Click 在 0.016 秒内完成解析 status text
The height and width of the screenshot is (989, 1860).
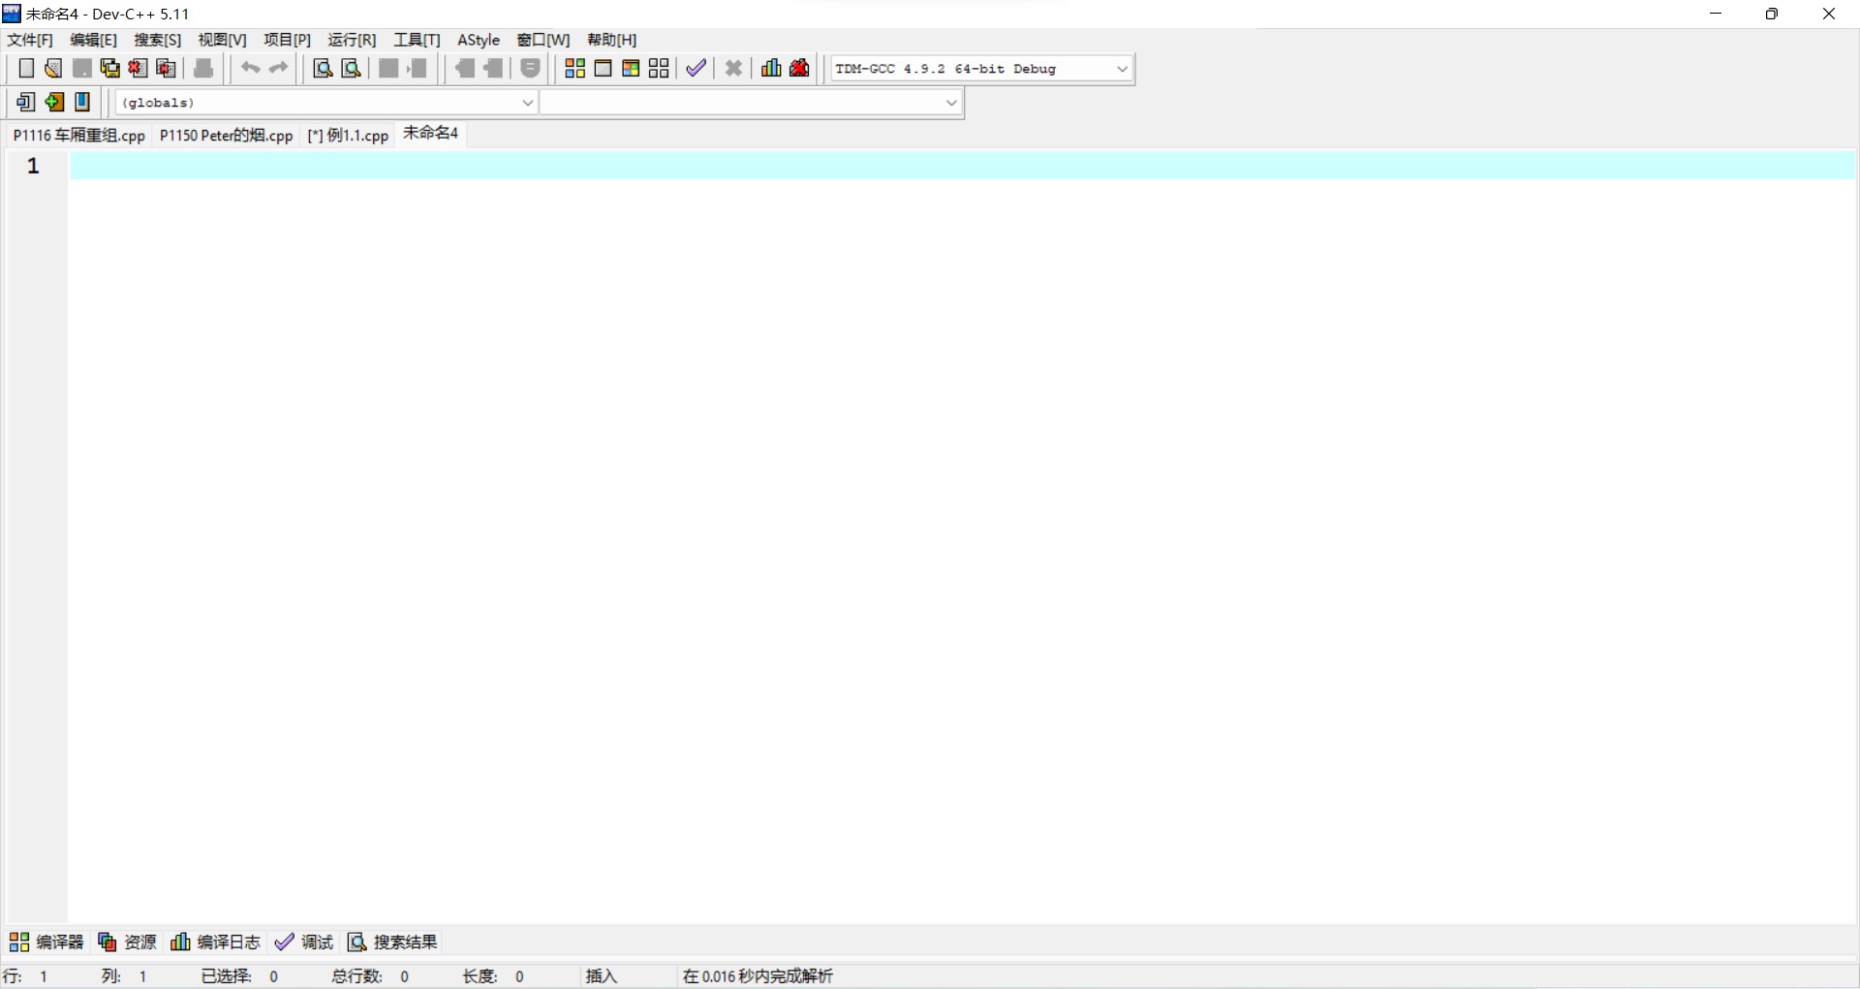click(758, 976)
